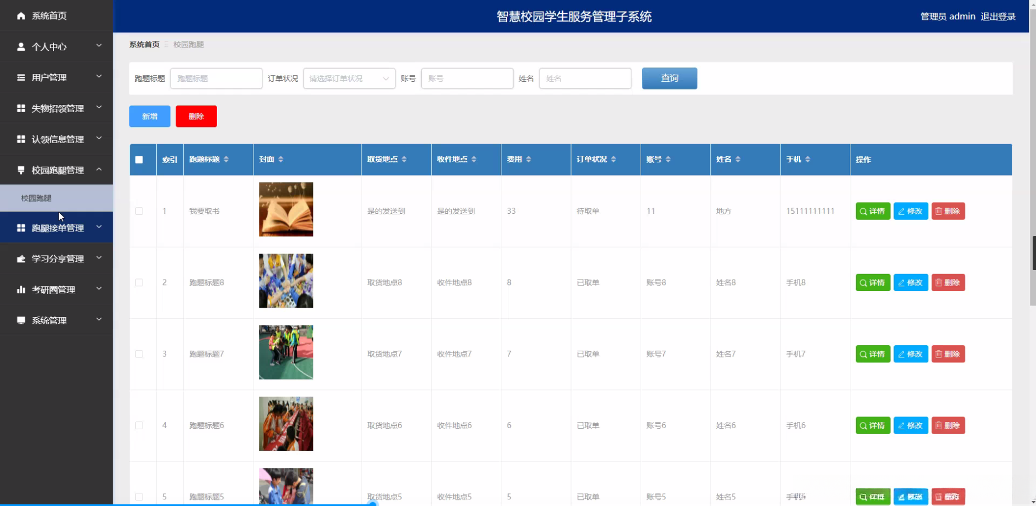Viewport: 1036px width, 506px height.
Task: Check the box for row 跑题标题5
Action: [x=139, y=497]
